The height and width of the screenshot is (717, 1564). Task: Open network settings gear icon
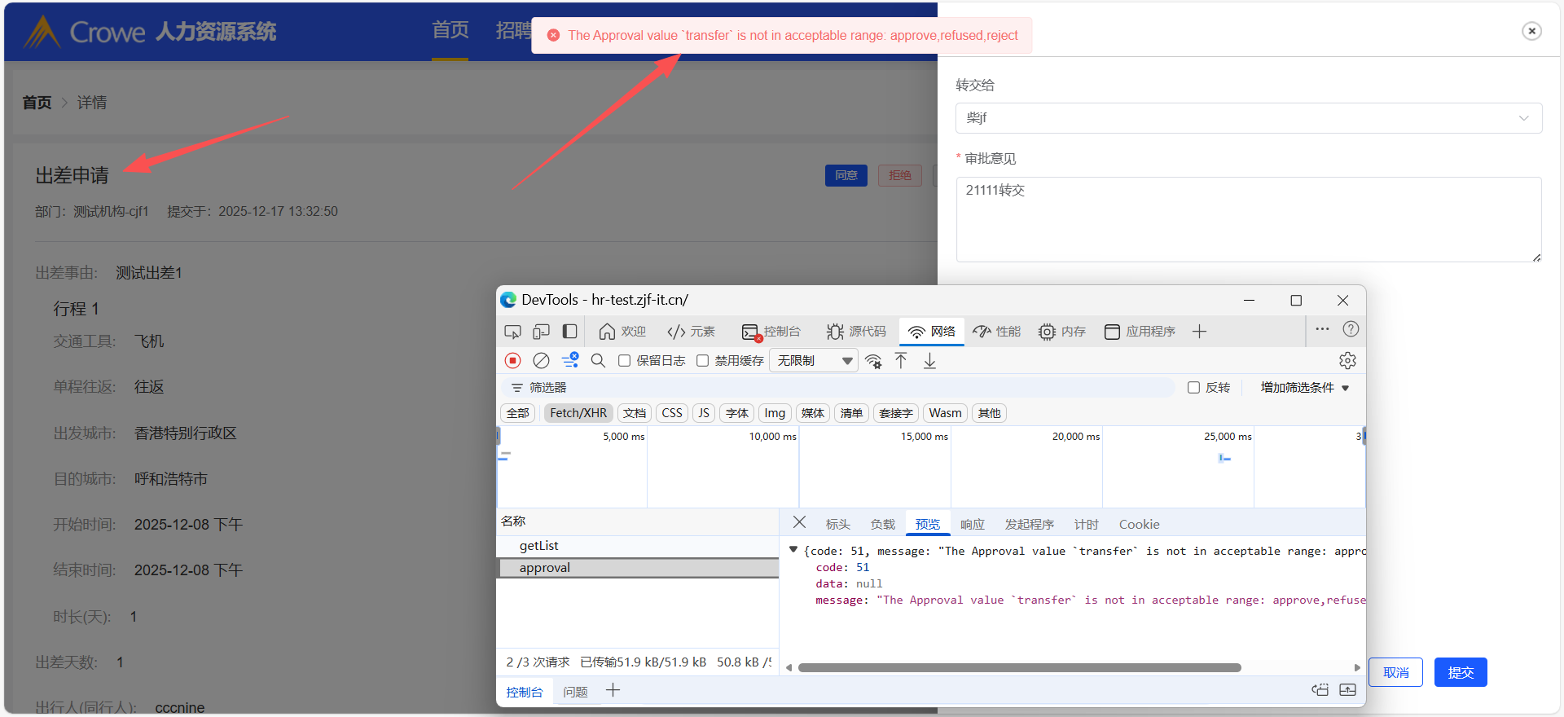point(1347,360)
